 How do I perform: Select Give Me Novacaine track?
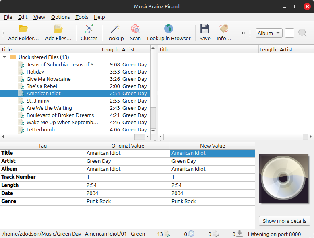[75, 79]
